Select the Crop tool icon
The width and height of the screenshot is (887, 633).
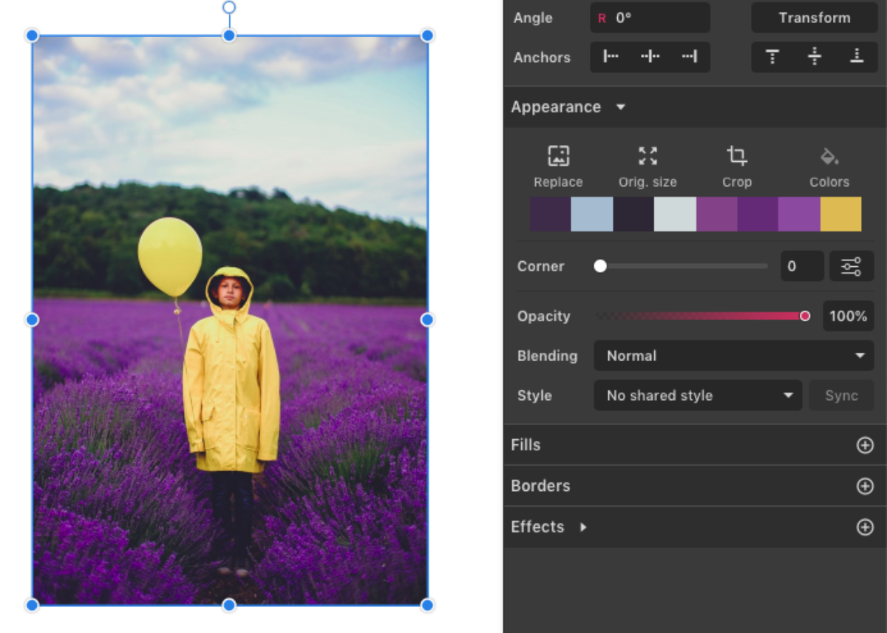pos(736,156)
